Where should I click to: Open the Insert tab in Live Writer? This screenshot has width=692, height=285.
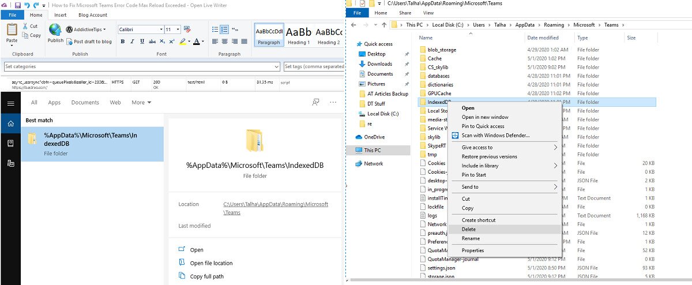[x=60, y=15]
